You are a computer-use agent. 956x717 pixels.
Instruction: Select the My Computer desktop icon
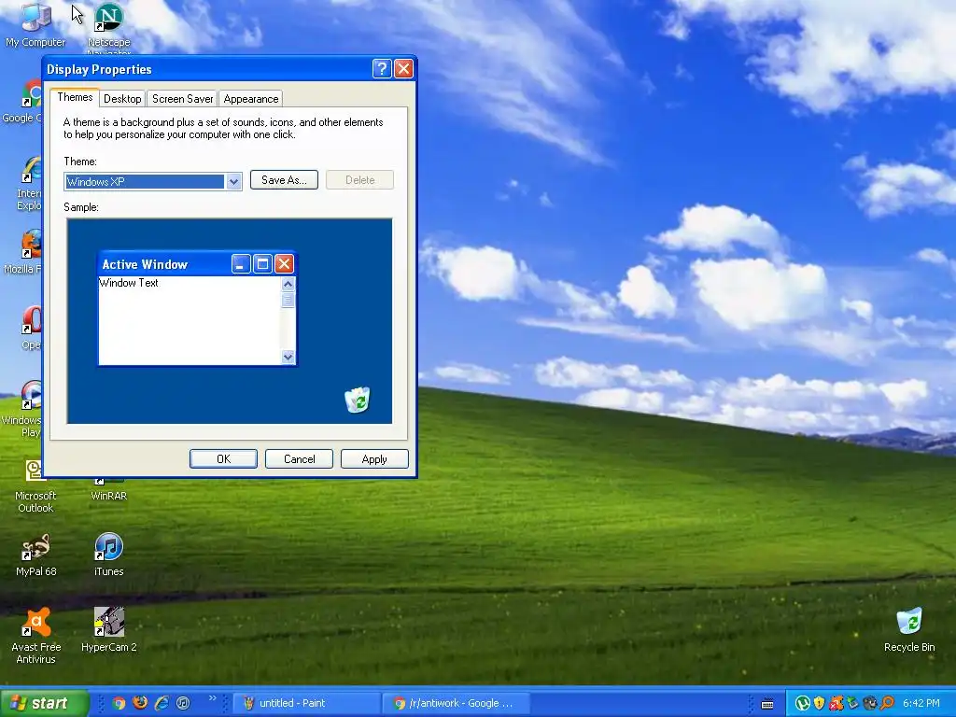click(x=35, y=25)
